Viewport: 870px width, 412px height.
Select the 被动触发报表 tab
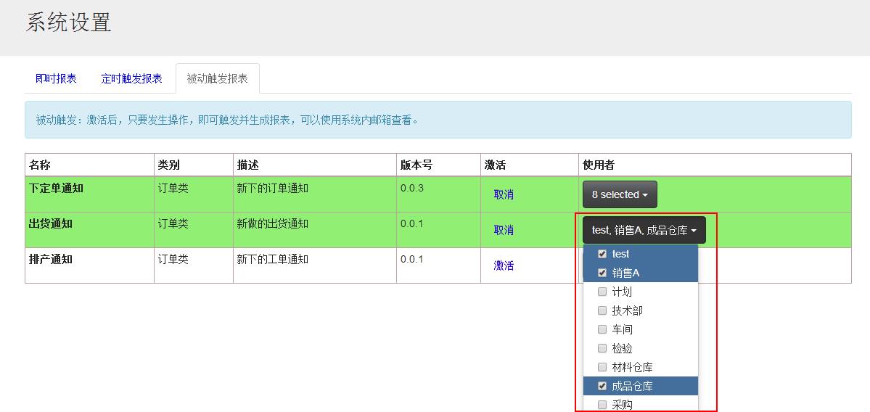click(217, 78)
